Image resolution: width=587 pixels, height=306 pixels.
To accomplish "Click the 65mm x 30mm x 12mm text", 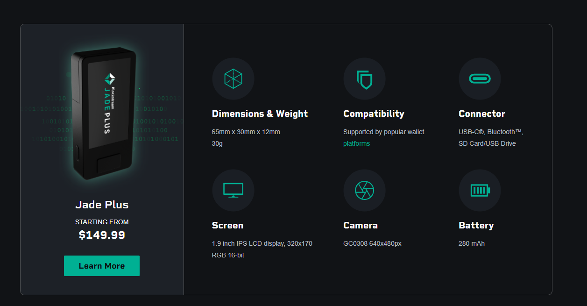I will (246, 132).
